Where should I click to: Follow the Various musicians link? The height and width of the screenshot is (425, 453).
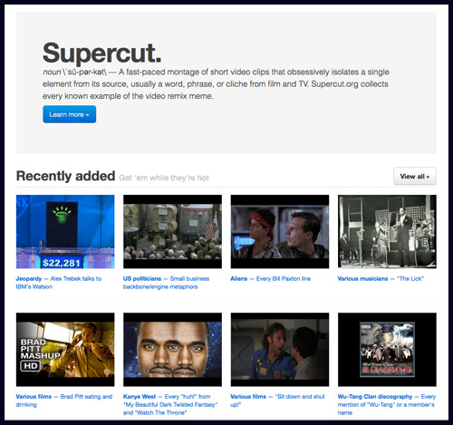[362, 279]
